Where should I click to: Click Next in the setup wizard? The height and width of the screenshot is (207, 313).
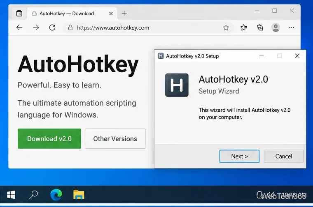tap(239, 156)
